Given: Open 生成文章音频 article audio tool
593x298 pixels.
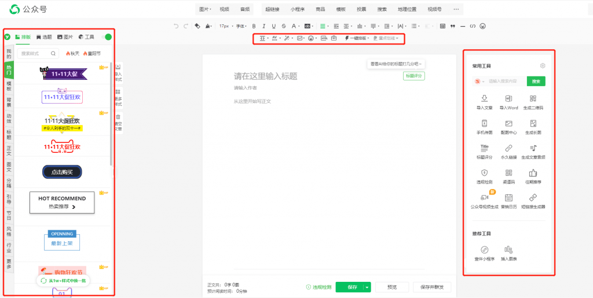Looking at the screenshot, I should pos(533,152).
